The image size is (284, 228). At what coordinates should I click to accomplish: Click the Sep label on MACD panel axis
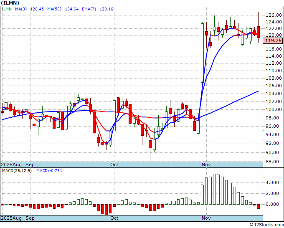click(x=30, y=218)
